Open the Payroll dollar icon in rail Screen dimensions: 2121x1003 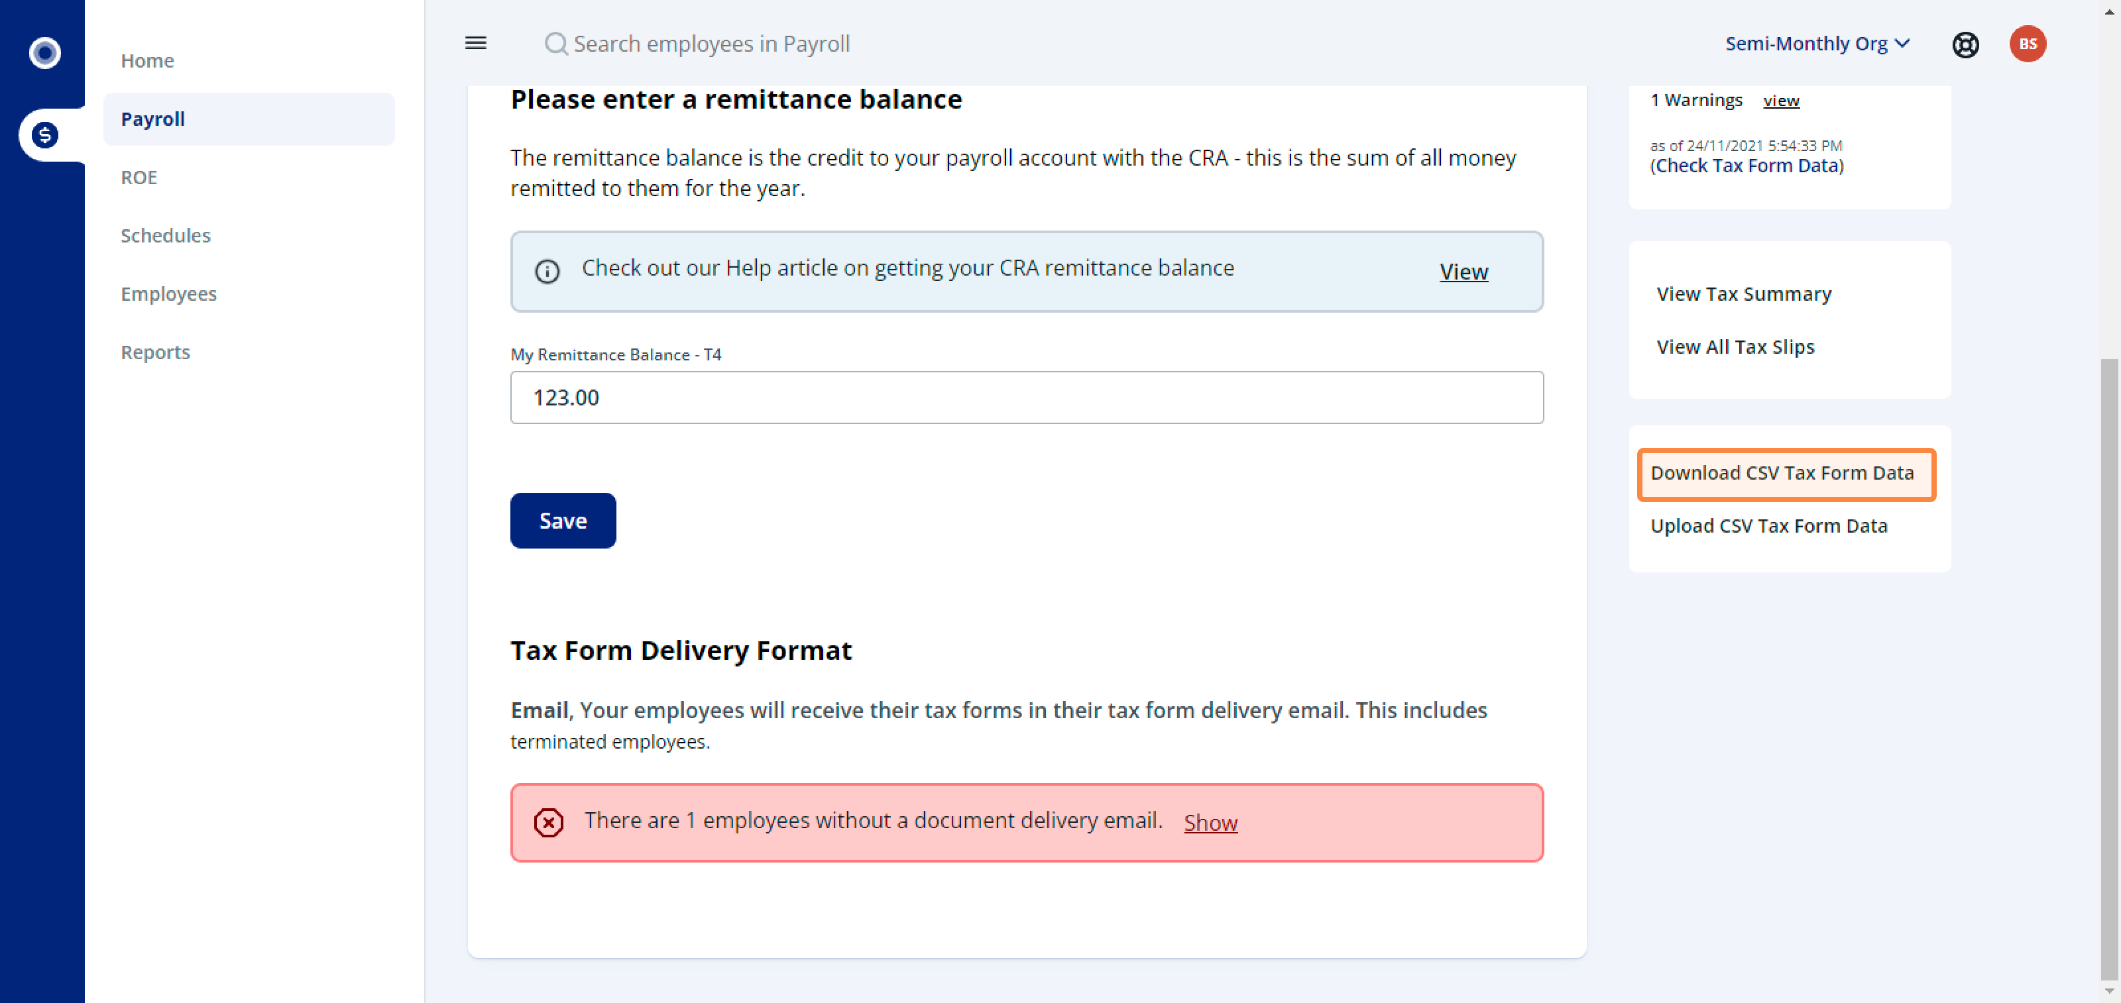44,135
